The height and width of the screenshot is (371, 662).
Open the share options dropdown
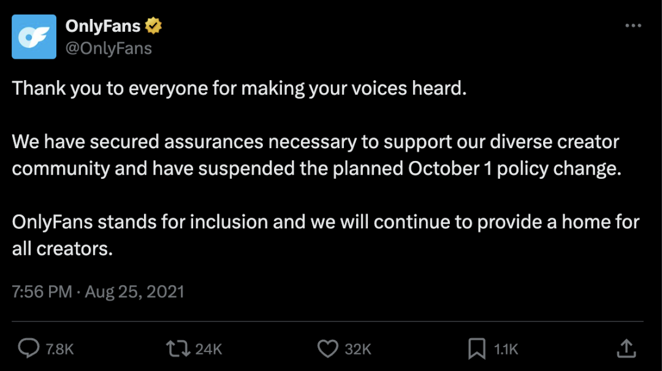626,349
